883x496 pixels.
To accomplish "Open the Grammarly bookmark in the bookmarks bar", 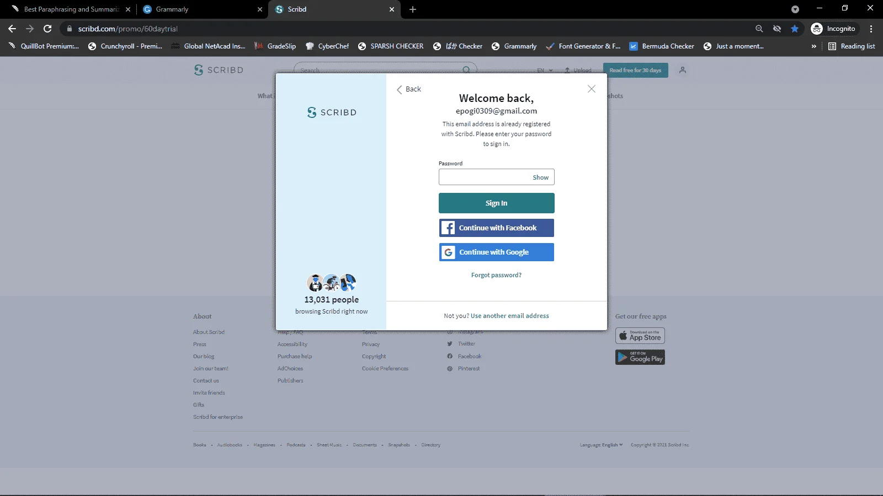I will (x=514, y=46).
